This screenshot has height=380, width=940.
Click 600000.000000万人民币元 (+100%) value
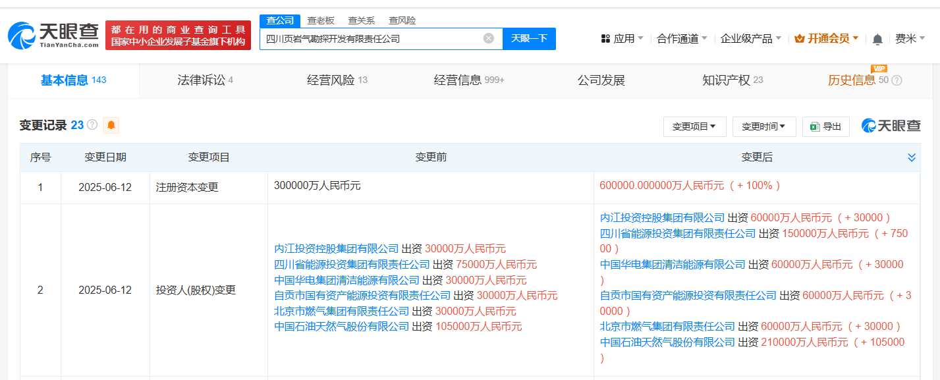(x=690, y=186)
